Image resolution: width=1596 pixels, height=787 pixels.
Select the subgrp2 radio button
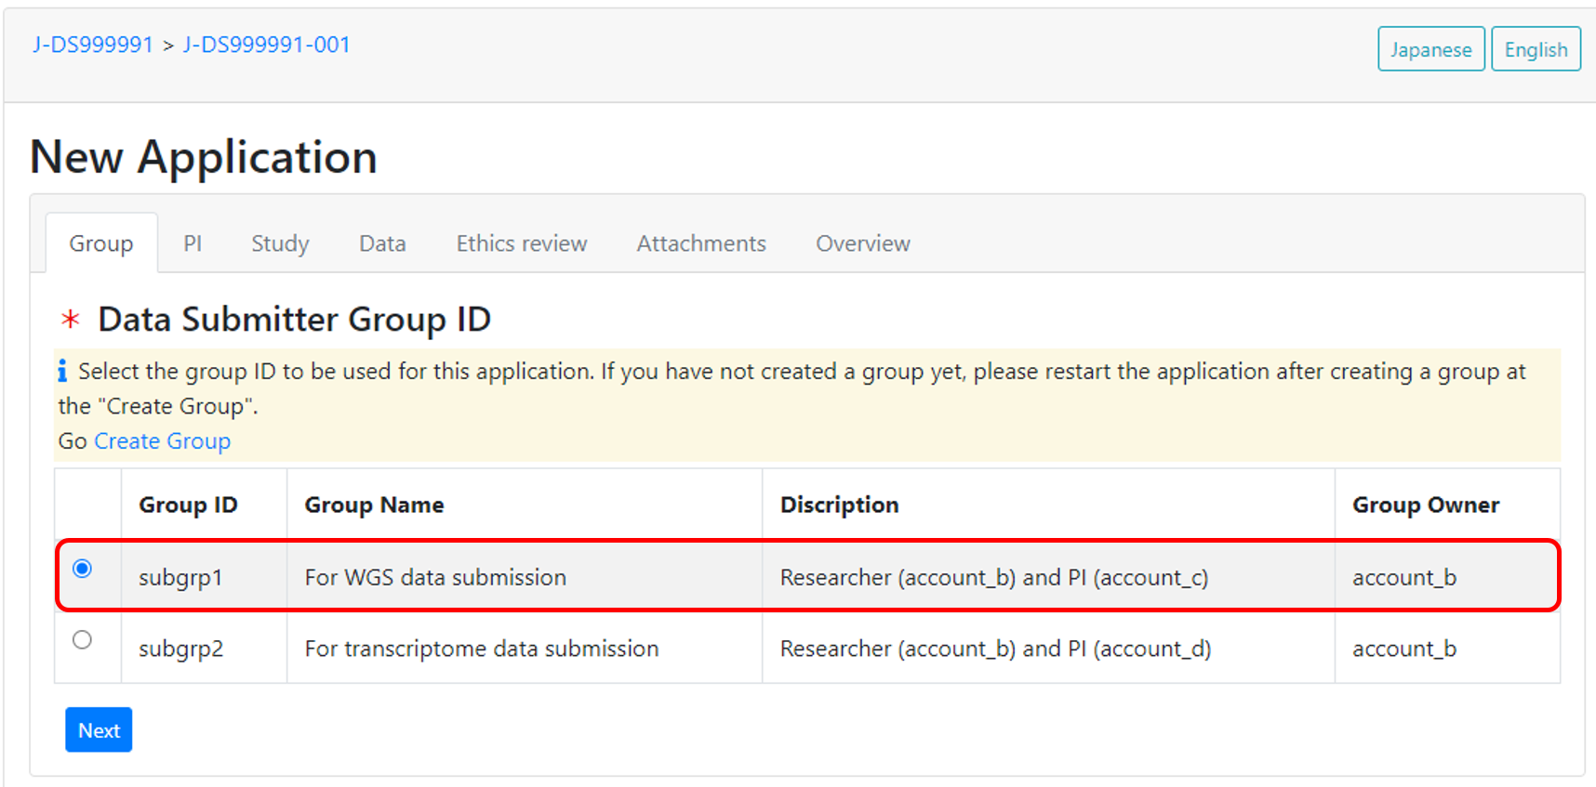click(x=83, y=640)
